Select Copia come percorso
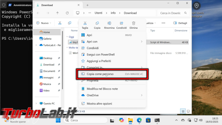222x125 pixels. click(112, 74)
